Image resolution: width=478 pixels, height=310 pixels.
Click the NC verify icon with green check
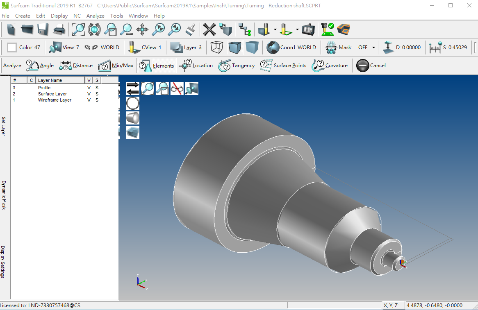(x=328, y=29)
